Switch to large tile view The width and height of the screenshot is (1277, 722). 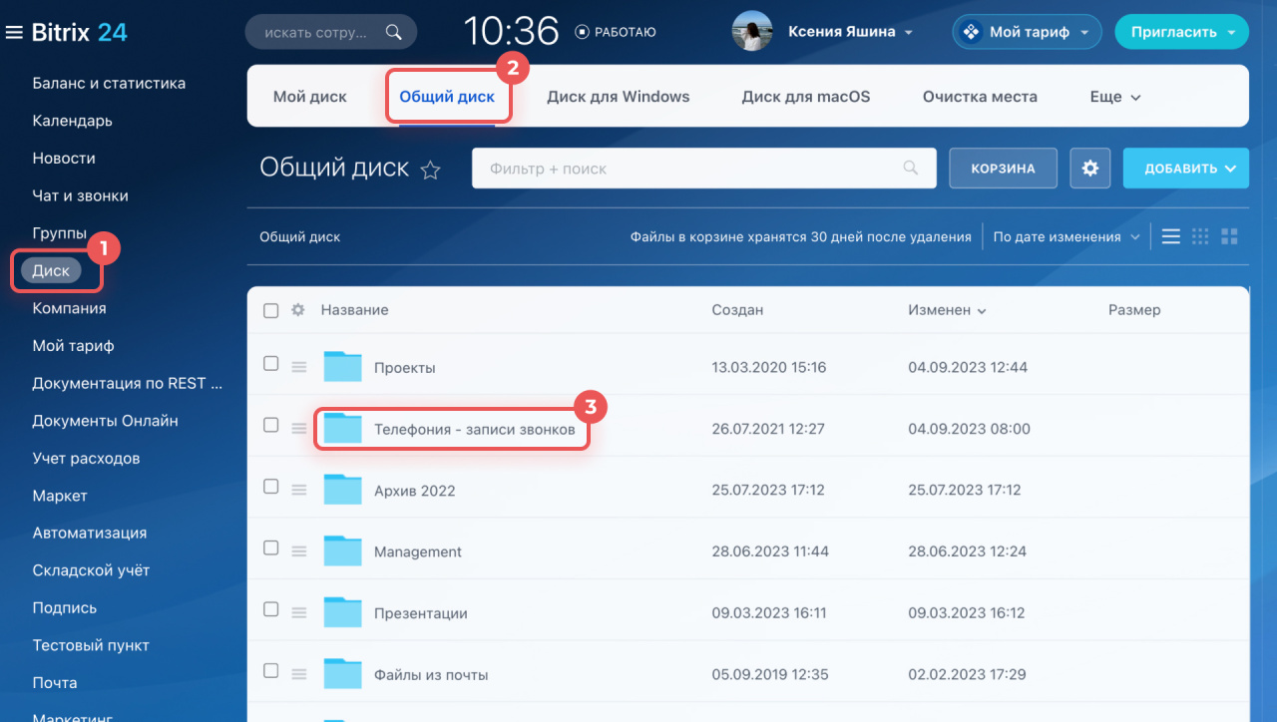click(x=1229, y=237)
